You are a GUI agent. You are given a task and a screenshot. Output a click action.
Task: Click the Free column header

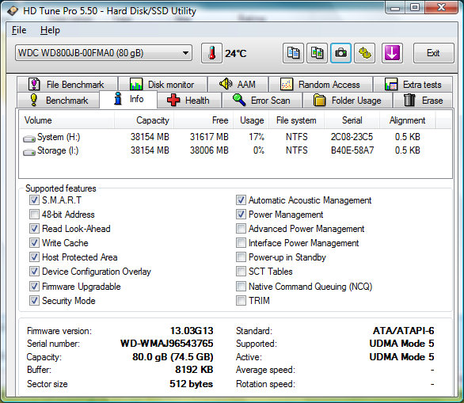tap(203, 120)
